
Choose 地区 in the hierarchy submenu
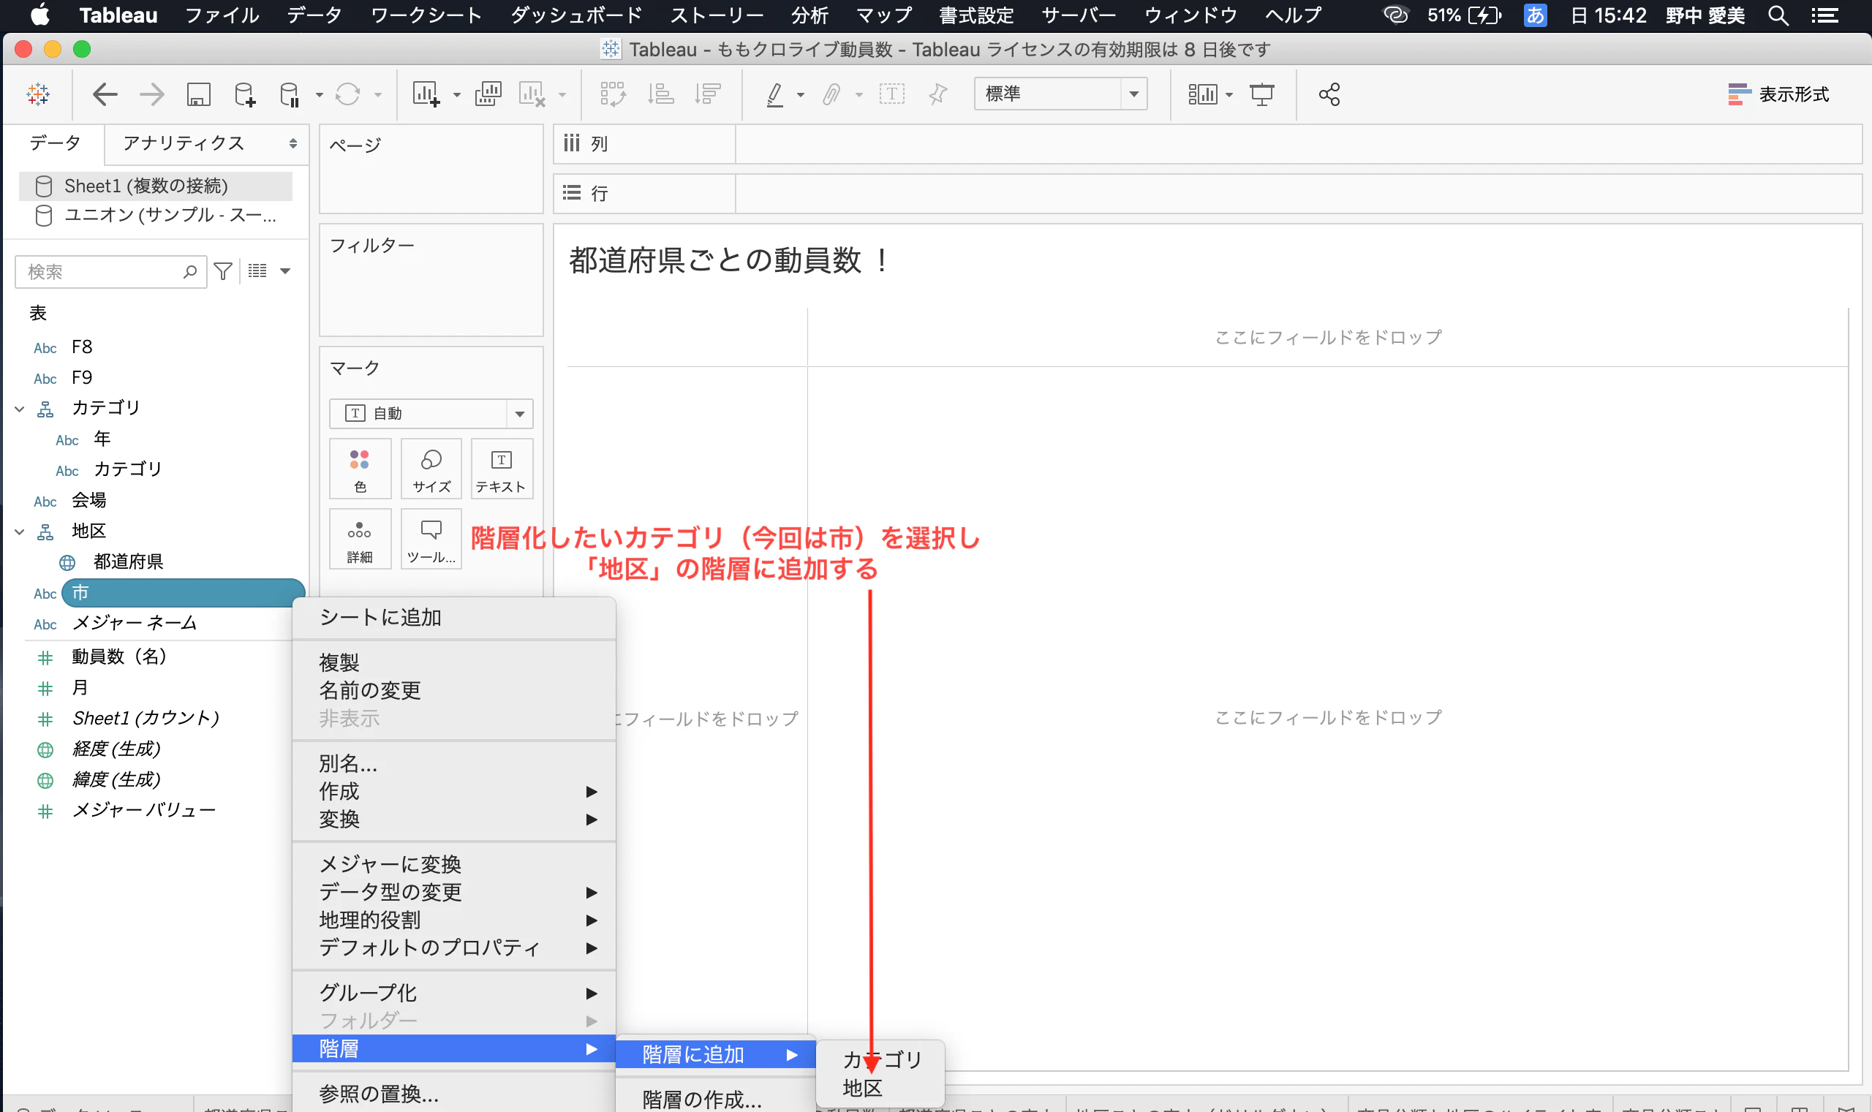[879, 1088]
